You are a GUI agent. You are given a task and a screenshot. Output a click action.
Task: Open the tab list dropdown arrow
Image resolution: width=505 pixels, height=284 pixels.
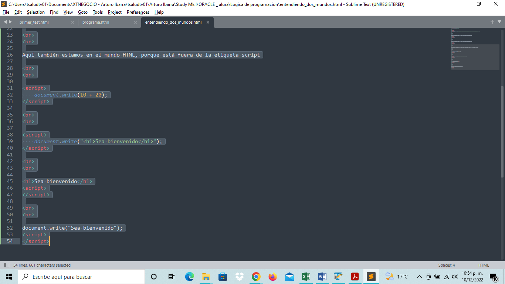499,22
